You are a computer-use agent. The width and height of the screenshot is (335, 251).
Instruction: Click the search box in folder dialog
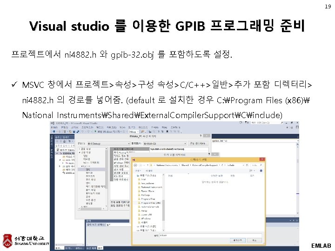[x=257, y=165]
